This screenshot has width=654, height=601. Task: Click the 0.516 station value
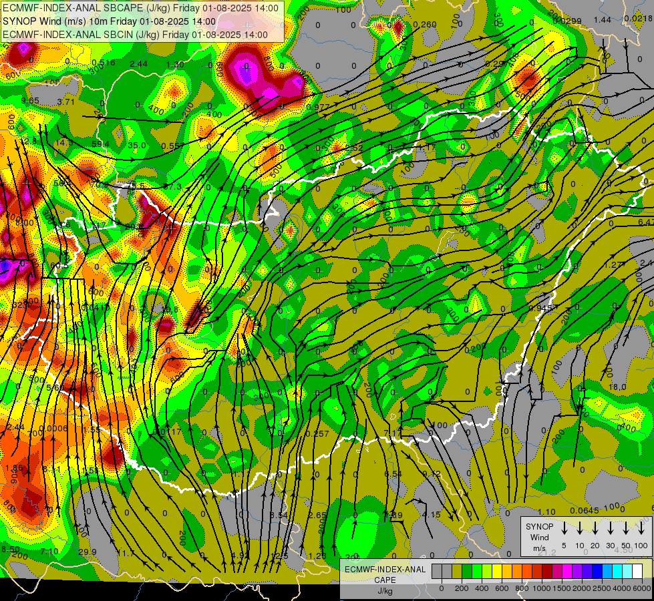[x=104, y=63]
